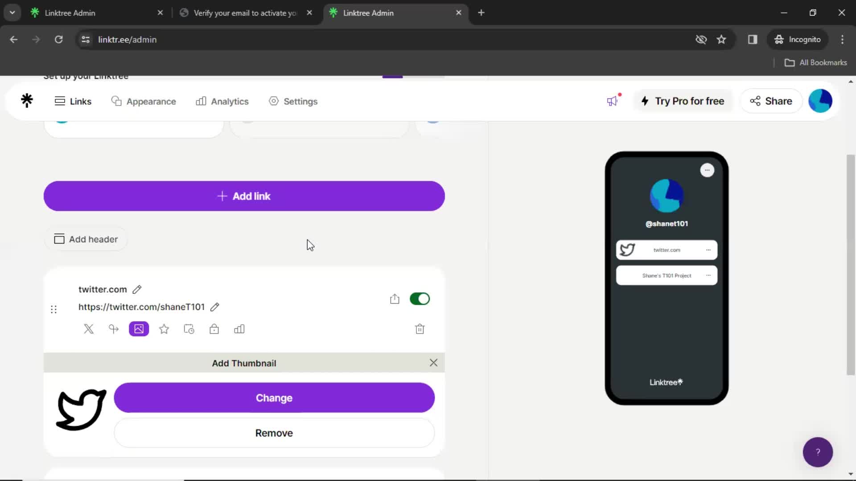This screenshot has height=481, width=856.
Task: Click the link analytics bar chart icon
Action: (x=239, y=329)
